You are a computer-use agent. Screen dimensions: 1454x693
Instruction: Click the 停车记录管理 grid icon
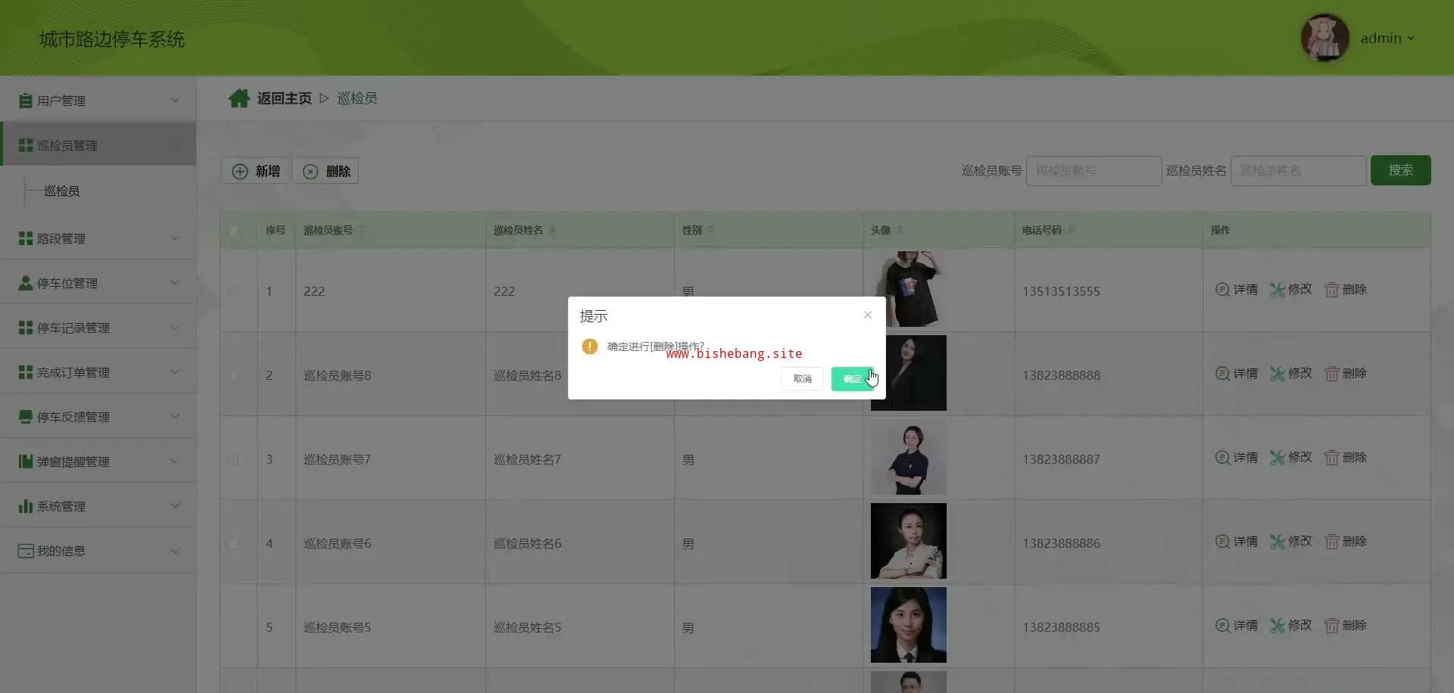pyautogui.click(x=26, y=328)
